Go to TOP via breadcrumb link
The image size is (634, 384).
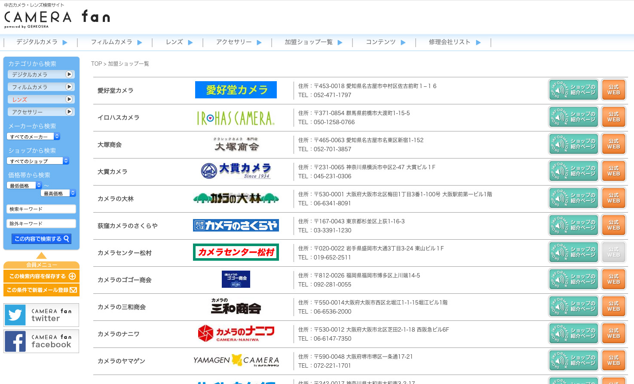point(96,64)
